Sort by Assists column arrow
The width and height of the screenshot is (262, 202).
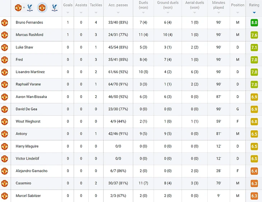click(x=81, y=13)
